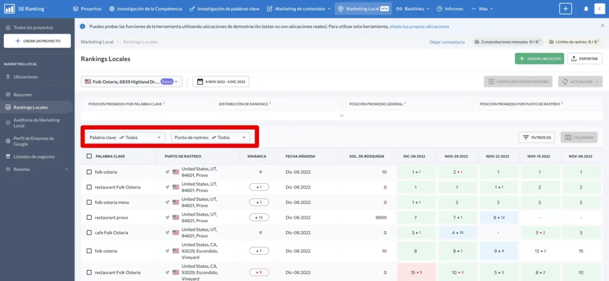
Task: Open Listados de negocios in sidebar
Action: [x=30, y=157]
